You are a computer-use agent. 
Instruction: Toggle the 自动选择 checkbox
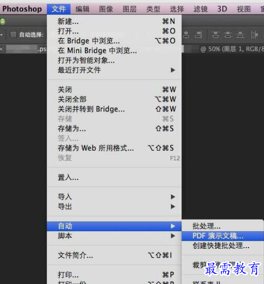pos(13,34)
